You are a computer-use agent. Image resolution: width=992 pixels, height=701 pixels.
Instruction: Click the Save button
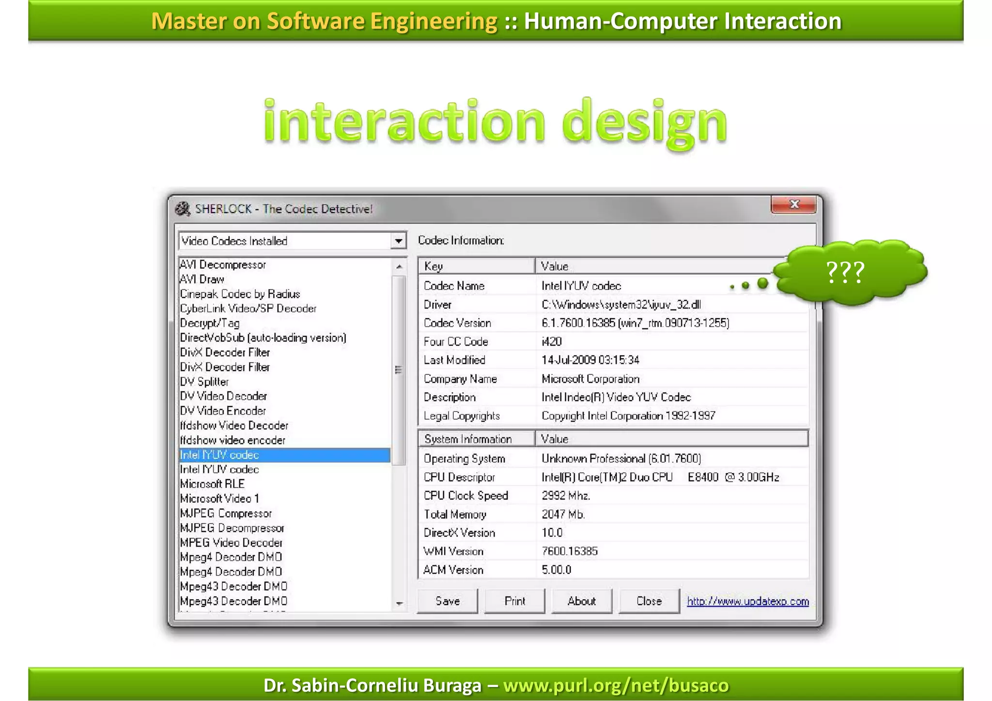[448, 601]
